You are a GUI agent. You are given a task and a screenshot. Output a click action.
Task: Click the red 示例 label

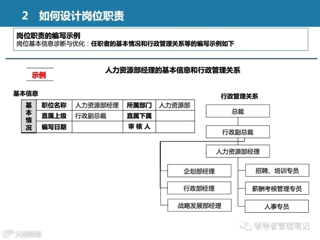coord(39,75)
